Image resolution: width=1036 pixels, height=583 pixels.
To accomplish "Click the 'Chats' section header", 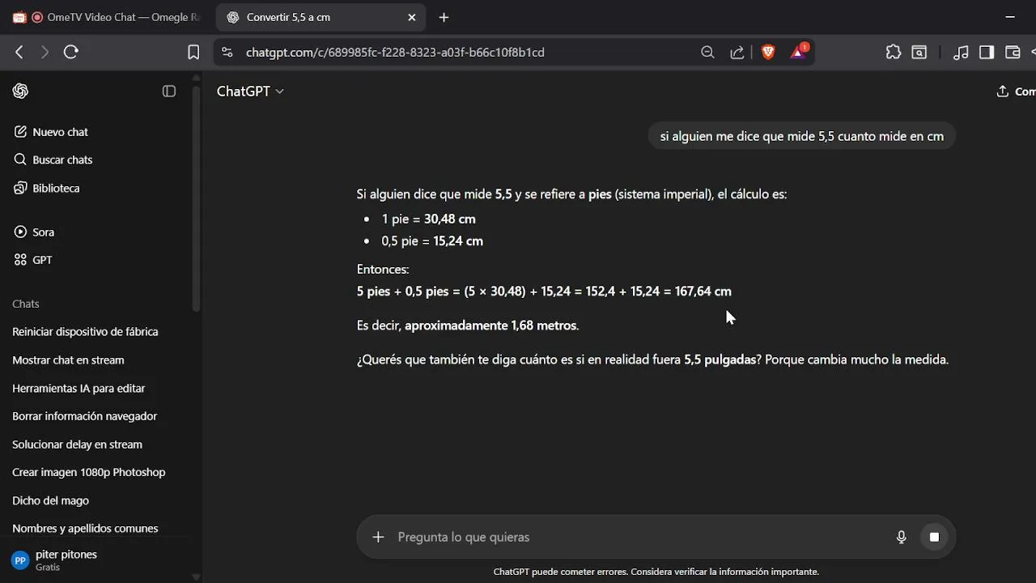I will point(26,304).
